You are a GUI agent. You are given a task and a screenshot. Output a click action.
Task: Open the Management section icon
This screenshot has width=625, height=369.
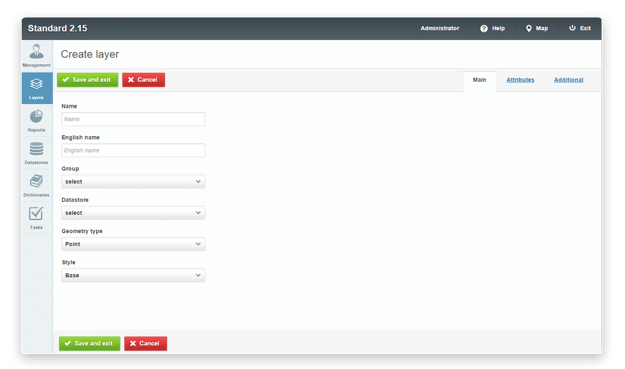pyautogui.click(x=37, y=51)
